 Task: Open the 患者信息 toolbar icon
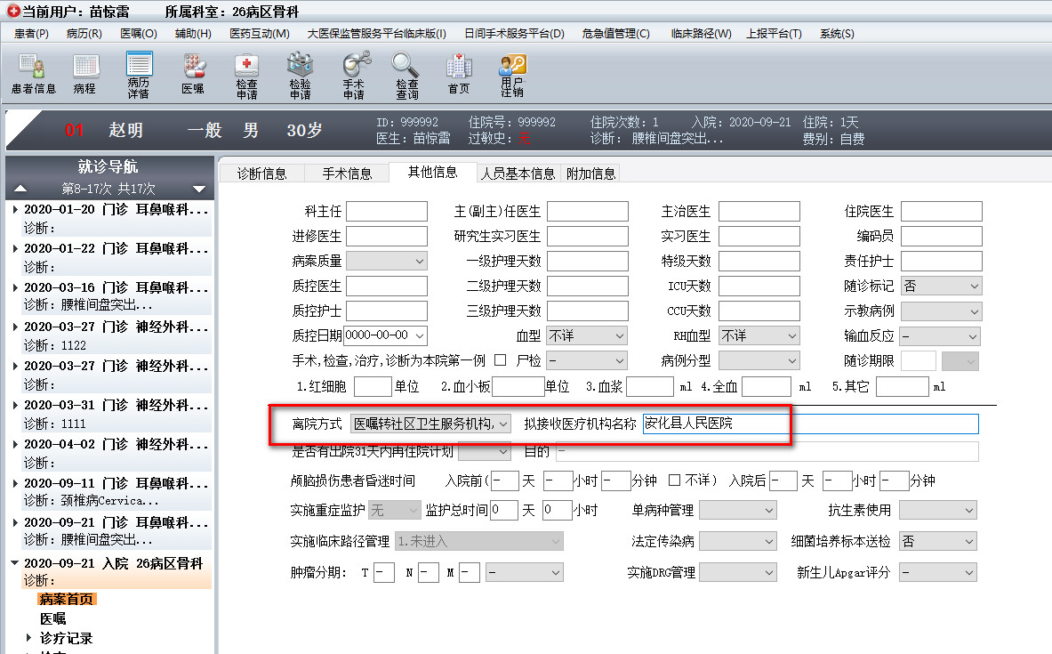click(x=34, y=74)
